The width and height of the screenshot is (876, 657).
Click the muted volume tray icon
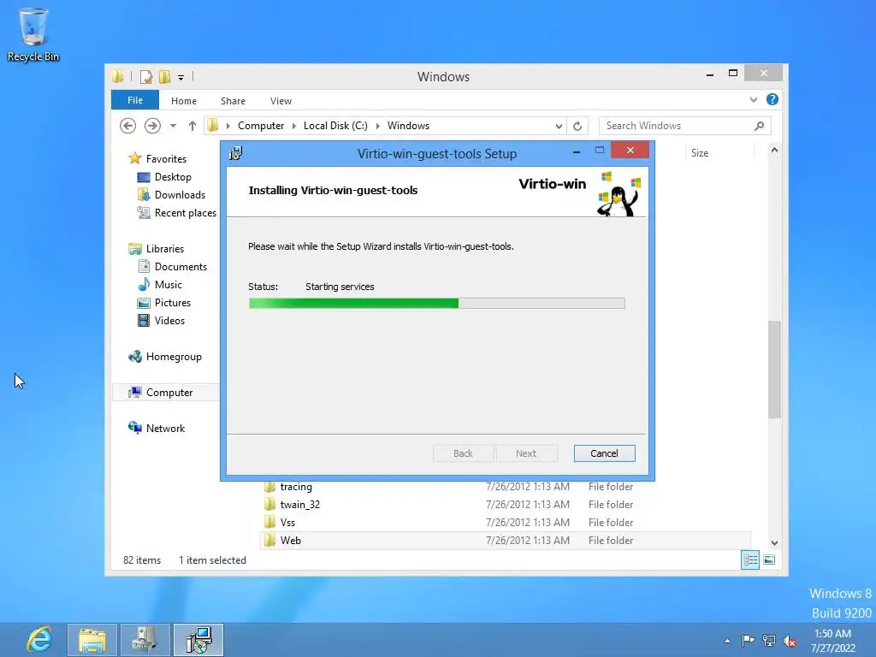790,640
